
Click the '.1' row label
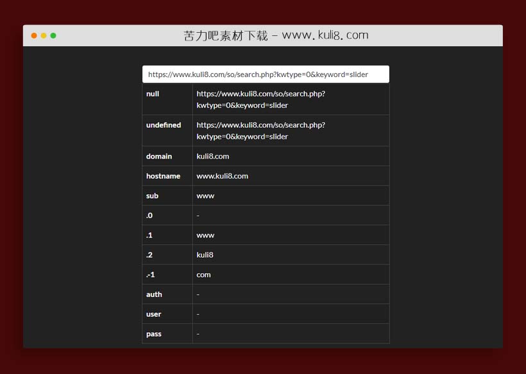[x=149, y=235]
